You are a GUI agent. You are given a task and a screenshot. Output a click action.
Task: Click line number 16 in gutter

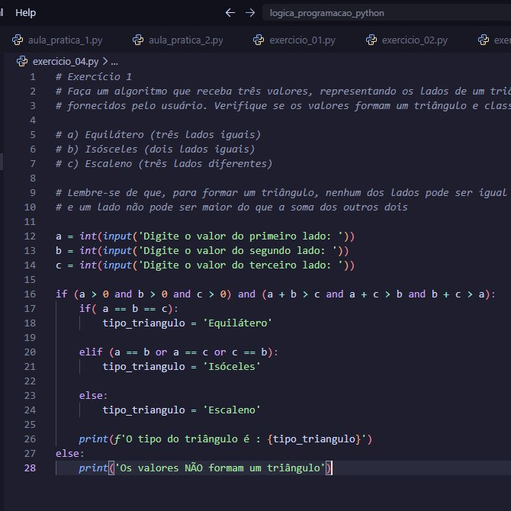[30, 294]
